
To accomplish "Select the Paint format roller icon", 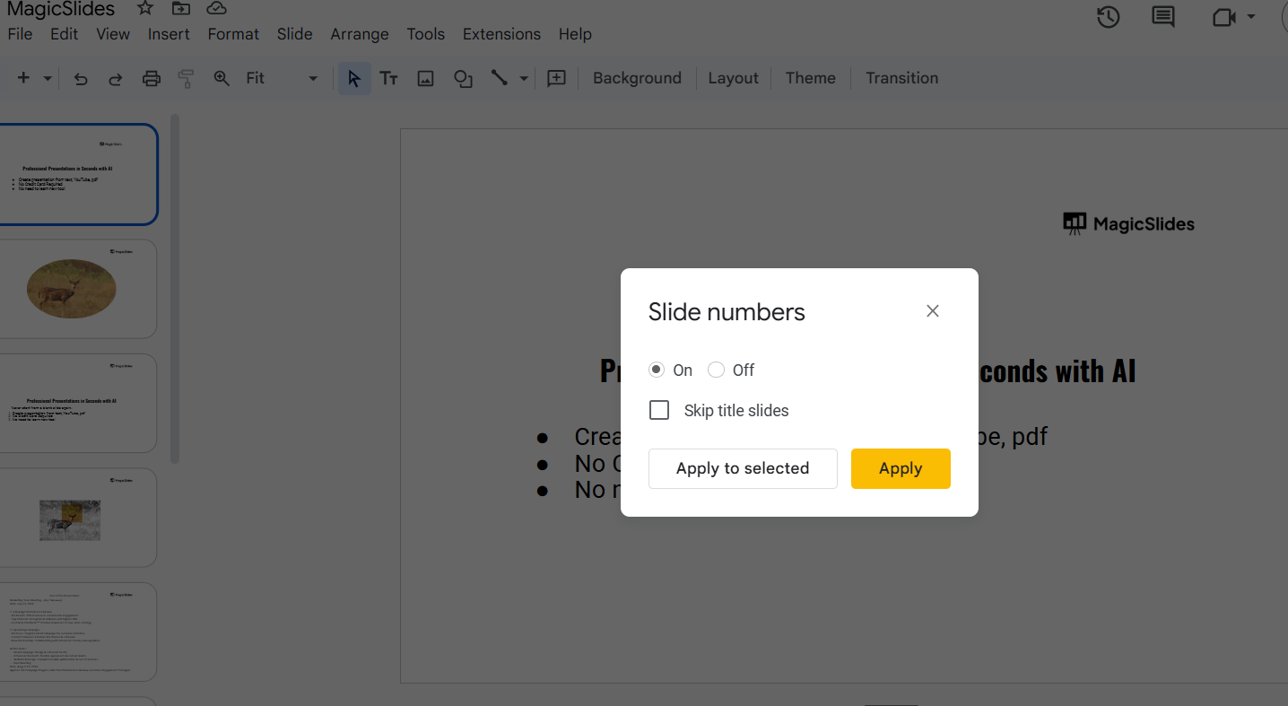I will [186, 79].
